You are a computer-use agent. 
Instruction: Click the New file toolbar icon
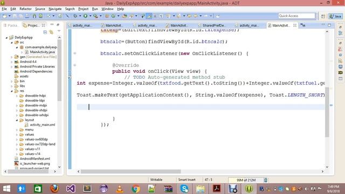(4, 16)
